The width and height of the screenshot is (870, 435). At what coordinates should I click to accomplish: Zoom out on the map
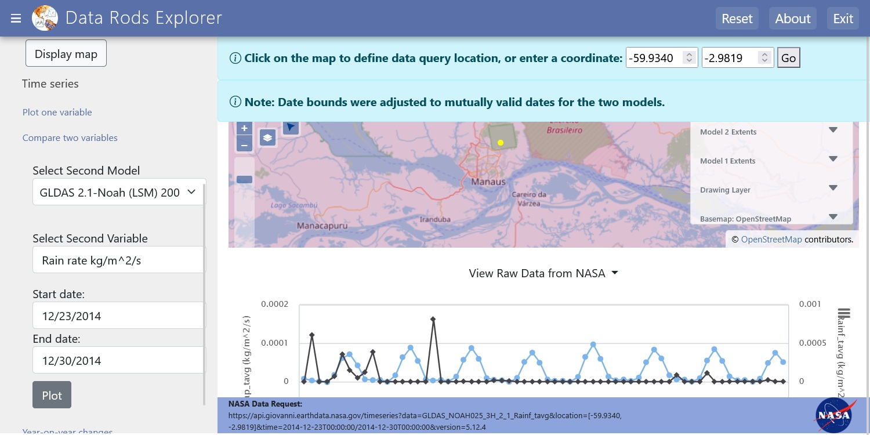pyautogui.click(x=244, y=144)
